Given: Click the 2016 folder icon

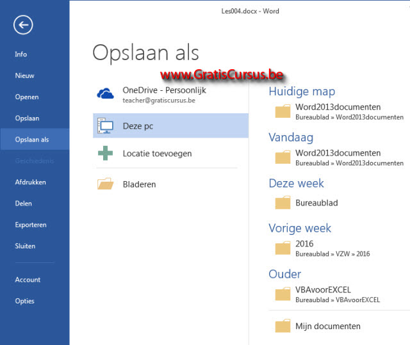Looking at the screenshot, I should (283, 248).
